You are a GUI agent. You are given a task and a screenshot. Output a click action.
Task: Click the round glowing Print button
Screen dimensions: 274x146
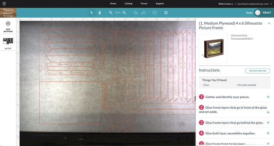[x=257, y=13]
